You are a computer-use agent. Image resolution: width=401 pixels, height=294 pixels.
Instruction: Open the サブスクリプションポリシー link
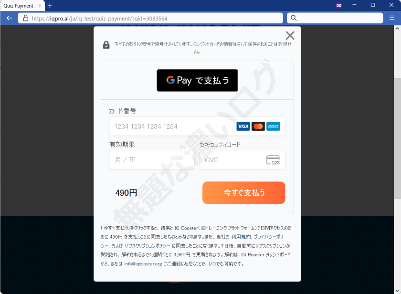point(147,246)
